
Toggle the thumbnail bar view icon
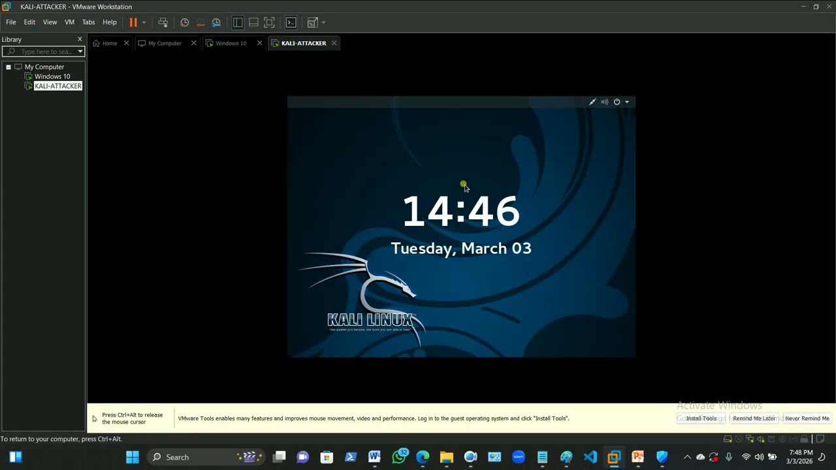253,22
